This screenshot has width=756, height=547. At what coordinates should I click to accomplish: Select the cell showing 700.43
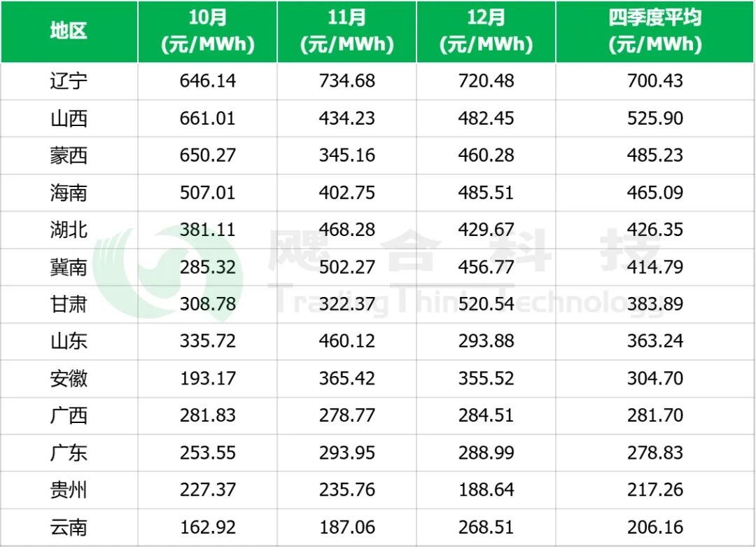point(655,81)
